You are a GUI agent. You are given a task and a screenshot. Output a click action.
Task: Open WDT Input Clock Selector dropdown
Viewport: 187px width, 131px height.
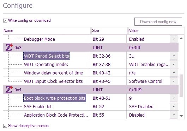tap(174, 81)
